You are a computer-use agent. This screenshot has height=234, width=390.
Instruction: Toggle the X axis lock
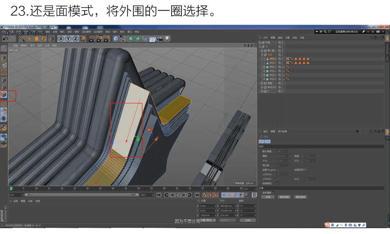(x=61, y=39)
